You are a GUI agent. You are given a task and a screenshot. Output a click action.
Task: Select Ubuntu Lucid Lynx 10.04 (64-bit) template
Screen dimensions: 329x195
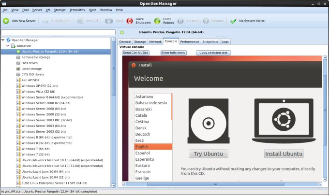tap(45, 171)
